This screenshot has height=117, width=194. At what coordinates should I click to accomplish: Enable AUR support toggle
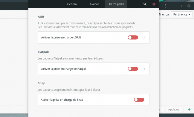point(133,38)
